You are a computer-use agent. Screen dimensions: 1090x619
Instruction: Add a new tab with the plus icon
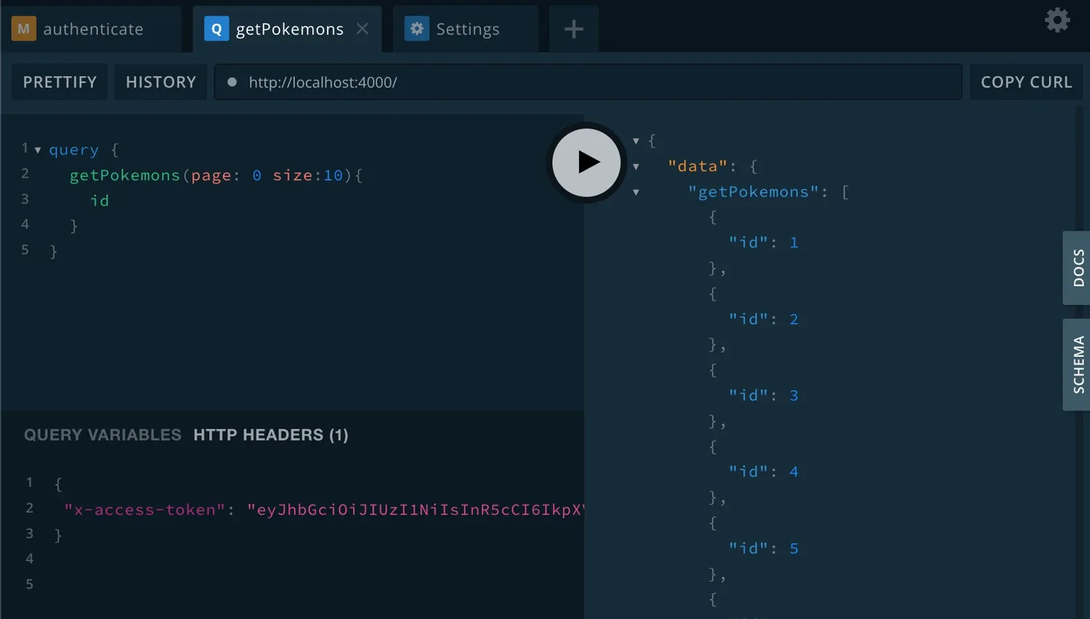point(574,29)
